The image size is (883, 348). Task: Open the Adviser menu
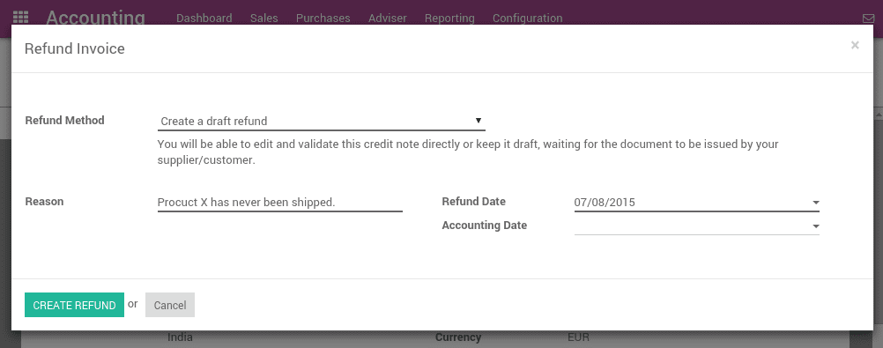pyautogui.click(x=388, y=18)
